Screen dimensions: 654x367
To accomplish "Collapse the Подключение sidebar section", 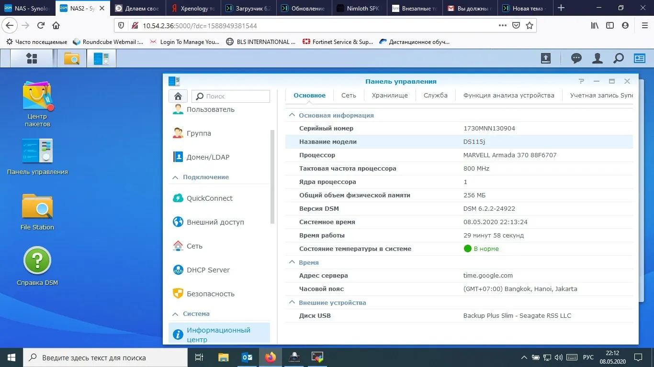I will click(x=175, y=177).
